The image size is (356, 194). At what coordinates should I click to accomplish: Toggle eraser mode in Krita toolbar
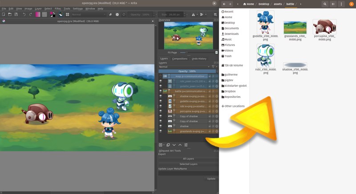[x=110, y=15]
